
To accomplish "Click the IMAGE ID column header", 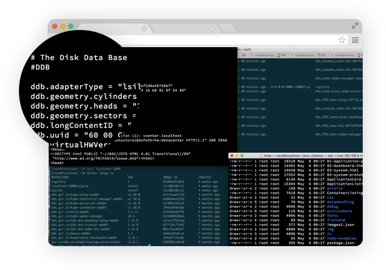I will (170, 178).
